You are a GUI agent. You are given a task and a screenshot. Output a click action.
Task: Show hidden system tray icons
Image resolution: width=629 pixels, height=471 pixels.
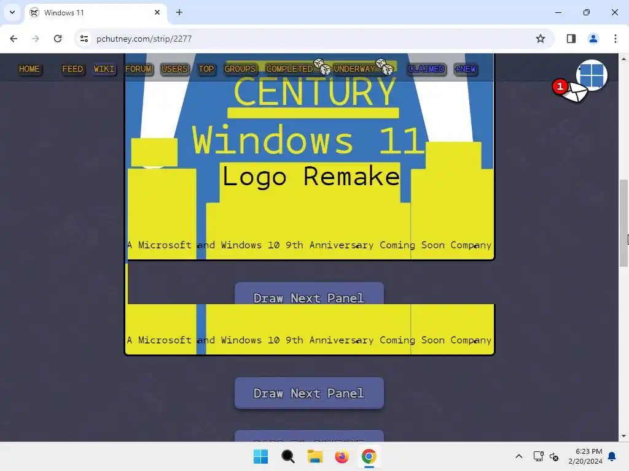click(518, 456)
